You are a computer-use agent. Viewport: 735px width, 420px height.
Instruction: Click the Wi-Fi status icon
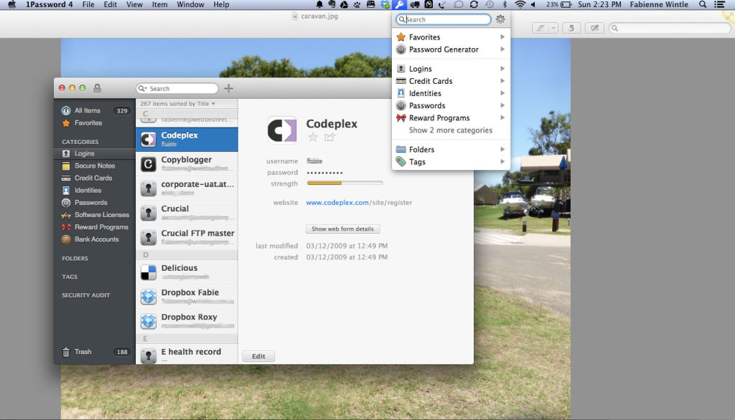coord(520,5)
